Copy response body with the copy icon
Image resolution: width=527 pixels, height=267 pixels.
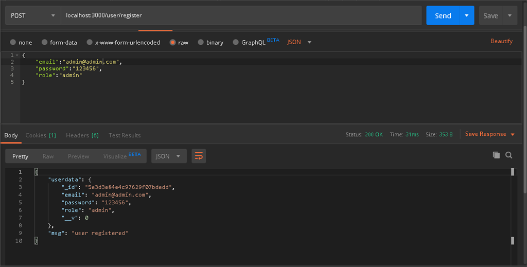[496, 155]
